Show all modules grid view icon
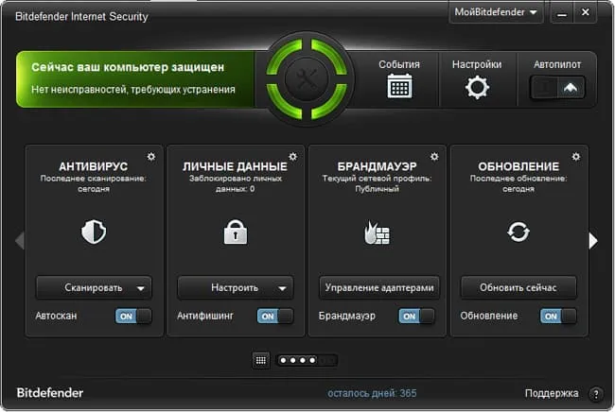The width and height of the screenshot is (615, 412). (261, 360)
